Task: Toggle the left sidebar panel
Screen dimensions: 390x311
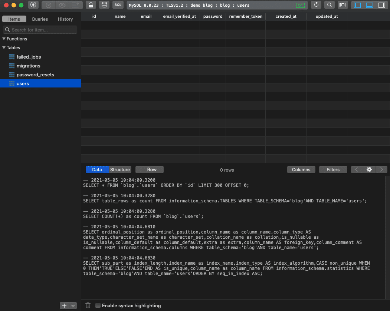Action: [x=357, y=5]
